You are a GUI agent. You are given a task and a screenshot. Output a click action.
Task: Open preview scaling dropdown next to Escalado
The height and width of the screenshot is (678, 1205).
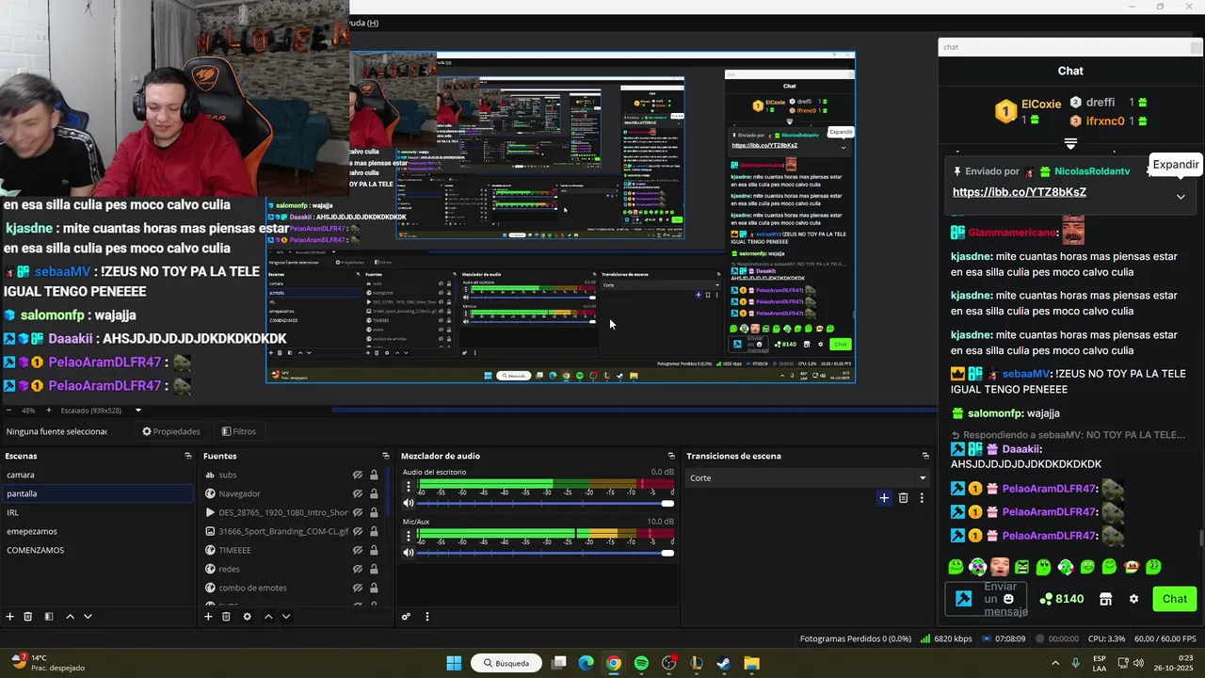tap(138, 411)
